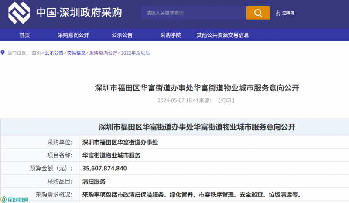This screenshot has height=203, width=349.
Task: Click the 首页 breadcrumb link
Action: (x=36, y=53)
